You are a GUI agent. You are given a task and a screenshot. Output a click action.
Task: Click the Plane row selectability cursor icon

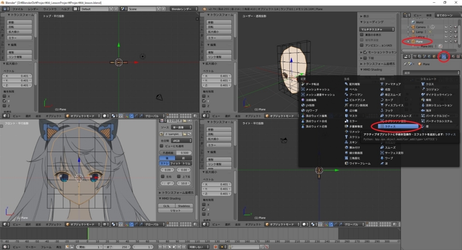pos(451,41)
